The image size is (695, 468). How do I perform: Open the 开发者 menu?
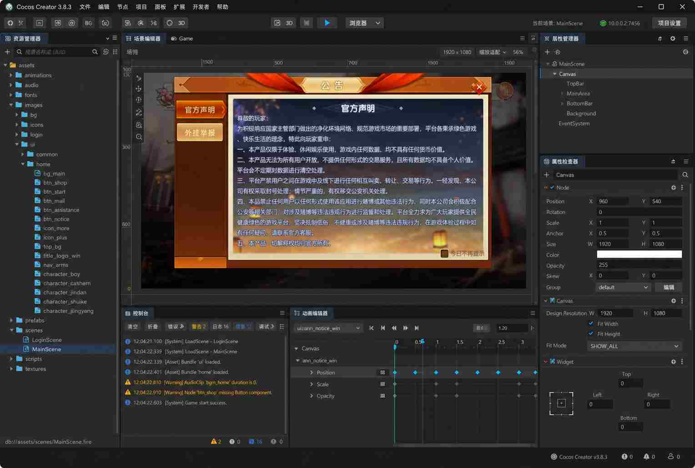(x=201, y=7)
